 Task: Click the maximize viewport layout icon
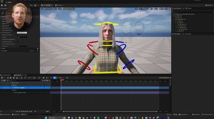click(169, 9)
